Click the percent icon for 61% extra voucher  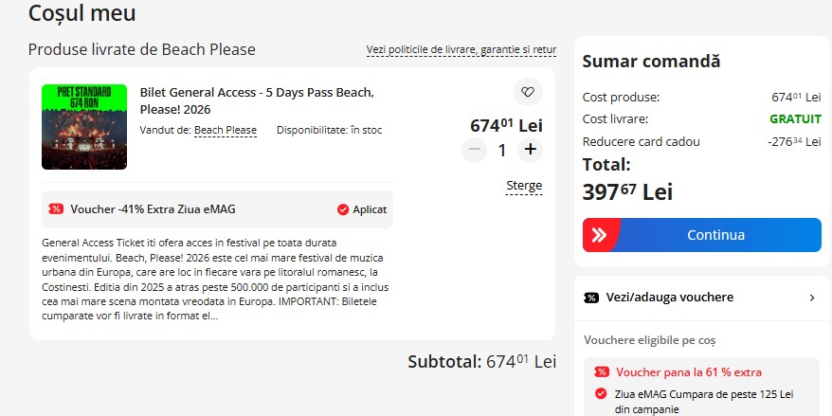pos(601,372)
